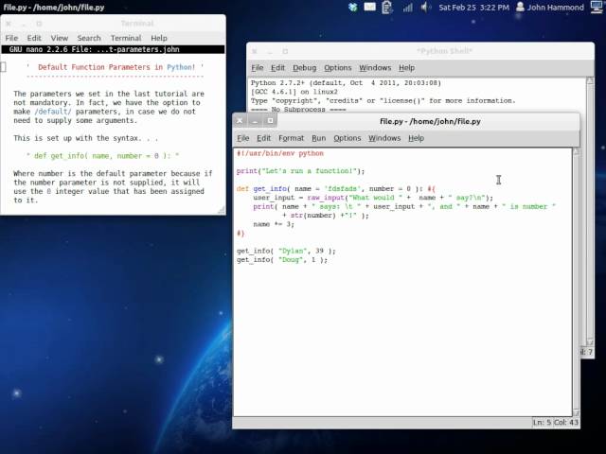
Task: Open Help menu in Python Shell window
Action: click(406, 67)
